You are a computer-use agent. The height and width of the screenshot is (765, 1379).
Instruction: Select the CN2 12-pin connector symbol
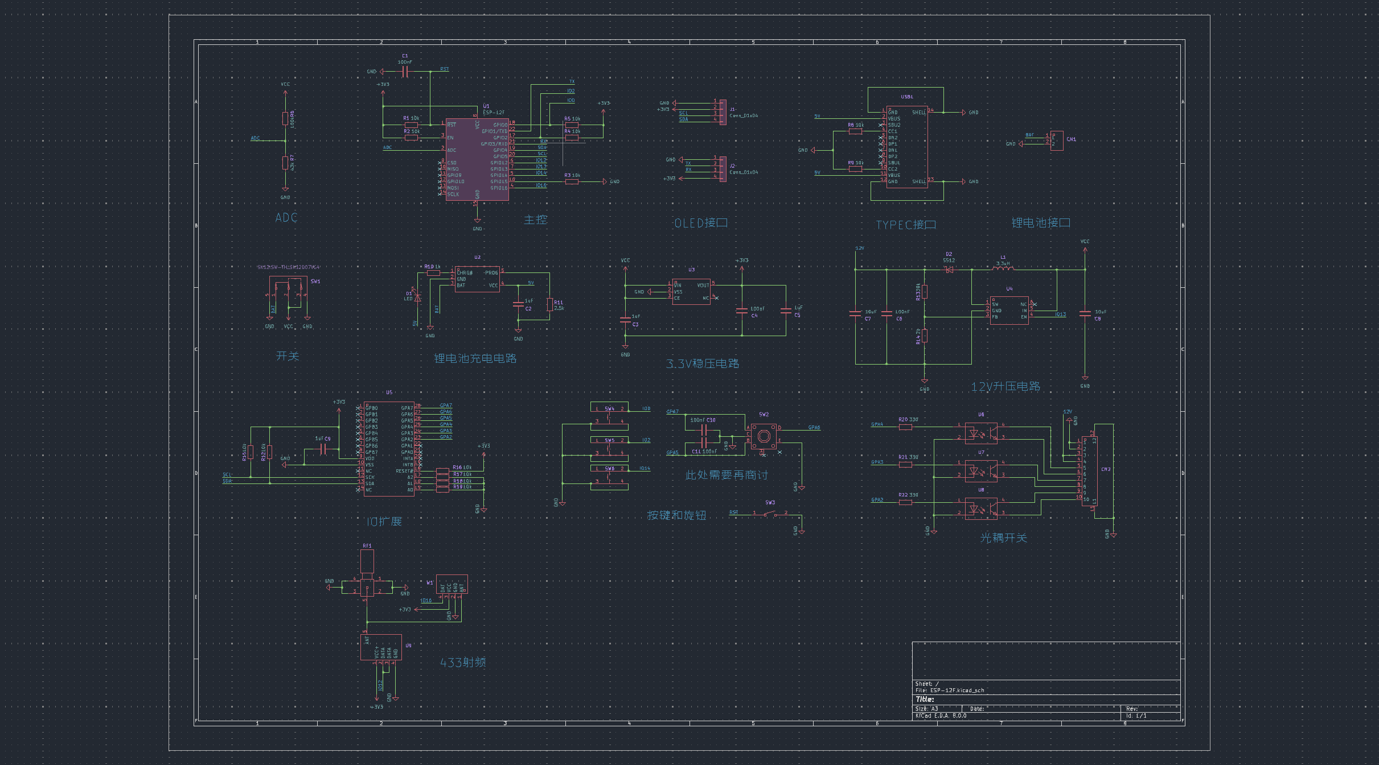click(1089, 472)
